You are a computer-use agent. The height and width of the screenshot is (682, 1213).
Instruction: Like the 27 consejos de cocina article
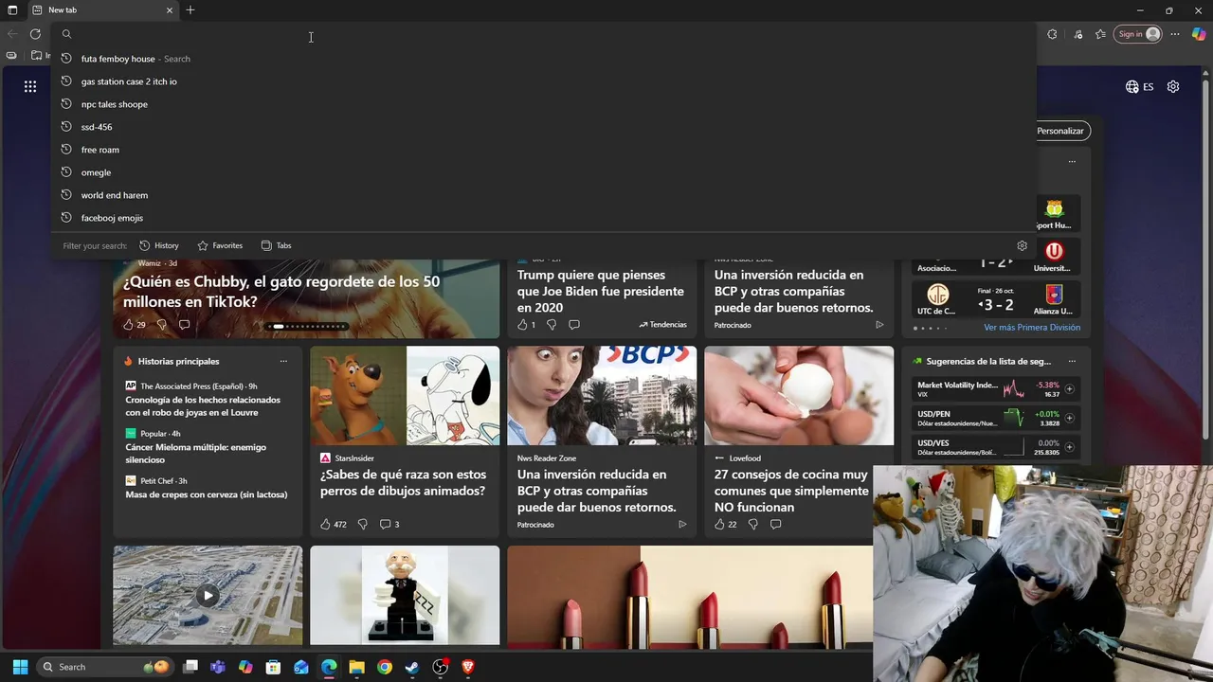tap(719, 524)
